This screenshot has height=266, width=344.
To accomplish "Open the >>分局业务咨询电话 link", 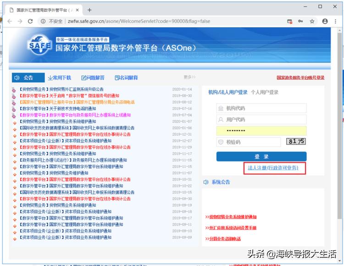I will click(223, 239).
